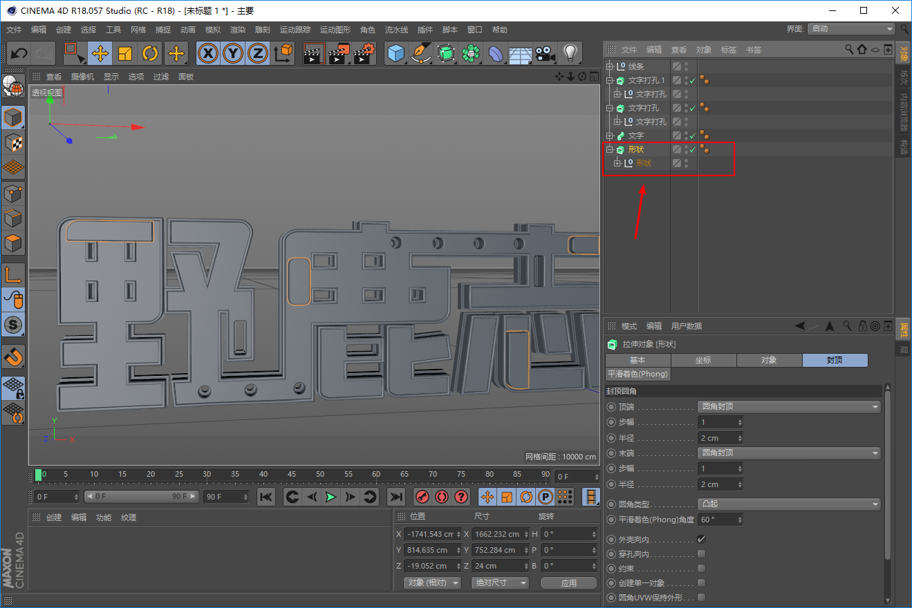Switch to Points mode
The image size is (912, 608).
coord(13,193)
